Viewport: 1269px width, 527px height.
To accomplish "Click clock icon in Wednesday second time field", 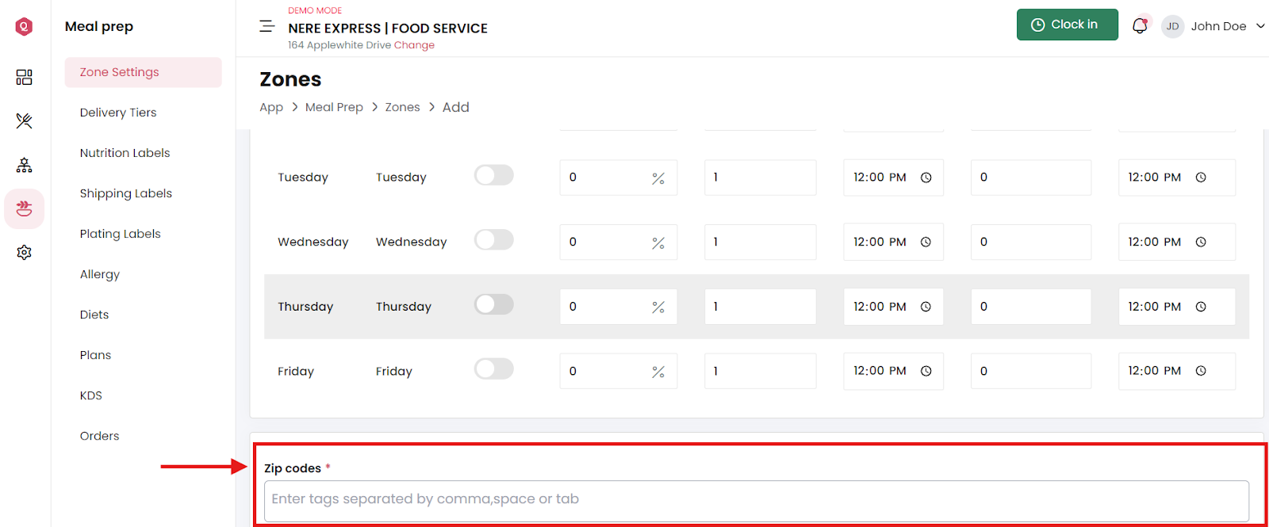I will pos(1201,242).
